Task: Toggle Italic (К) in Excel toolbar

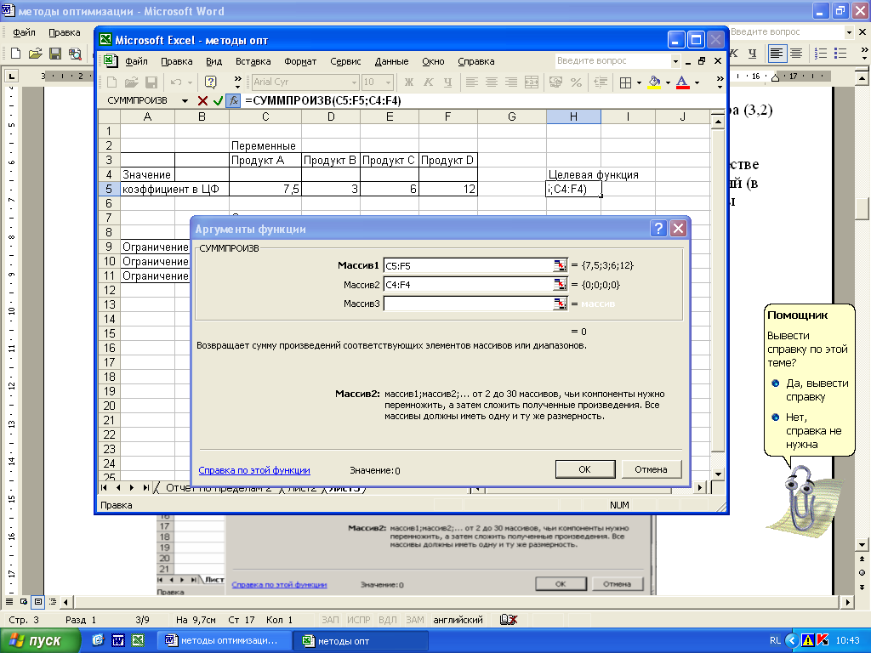Action: click(x=429, y=82)
